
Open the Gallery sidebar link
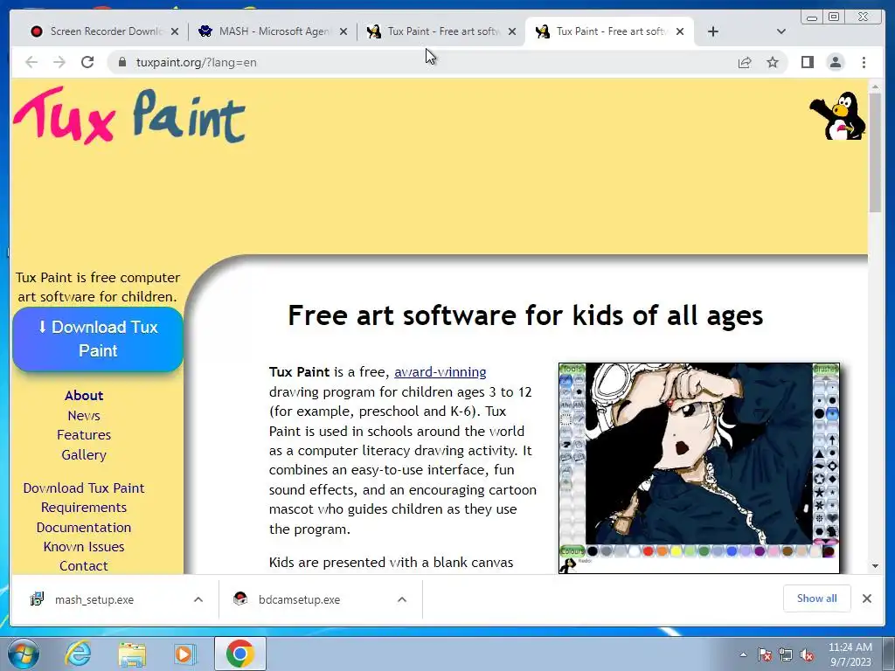tap(84, 454)
